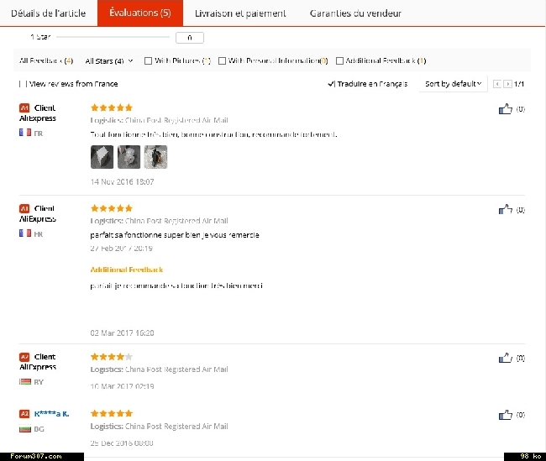Open the All Stars dropdown
Screen dimensions: 546x461
pos(109,61)
